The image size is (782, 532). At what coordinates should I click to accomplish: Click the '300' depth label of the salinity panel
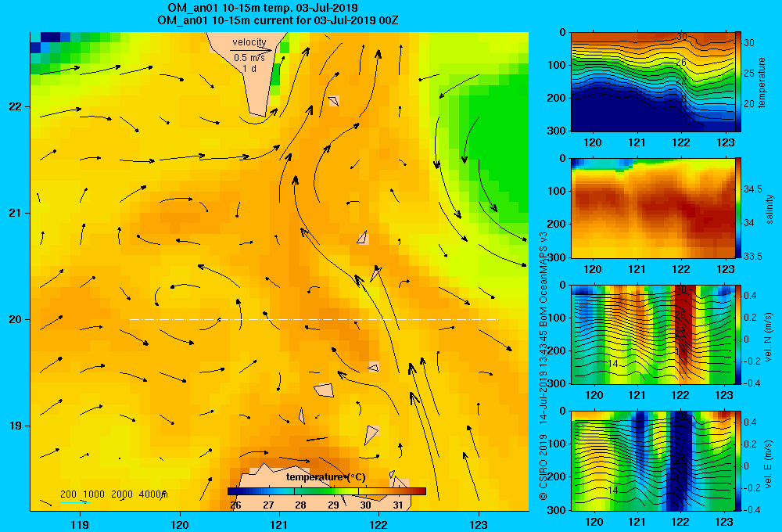pyautogui.click(x=557, y=257)
